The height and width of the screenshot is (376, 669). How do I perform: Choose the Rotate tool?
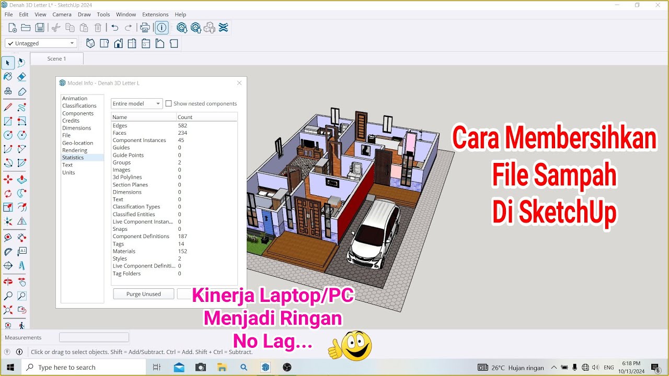point(8,193)
